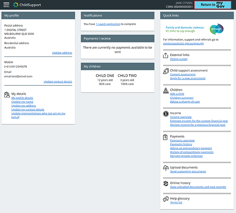This screenshot has width=236, height=213.
Task: Click Apply for a new assessment
Action: tap(188, 79)
